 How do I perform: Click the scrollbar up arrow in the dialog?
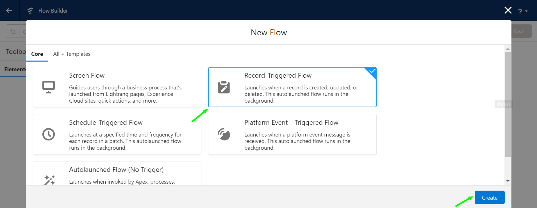point(508,49)
